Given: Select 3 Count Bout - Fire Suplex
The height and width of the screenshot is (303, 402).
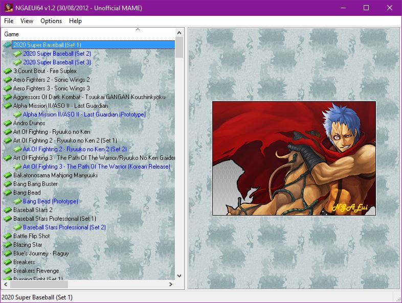Looking at the screenshot, I should click(45, 71).
